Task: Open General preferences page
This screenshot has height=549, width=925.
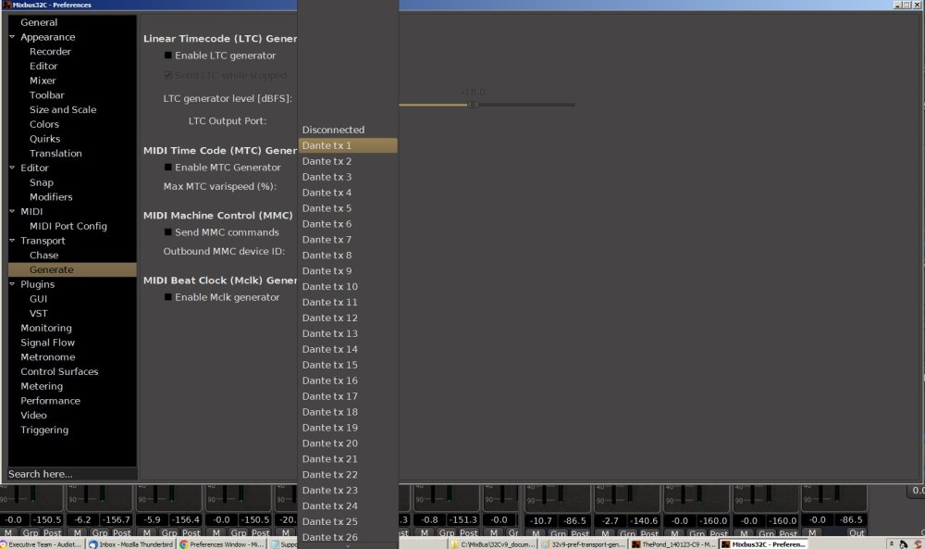Action: [39, 22]
